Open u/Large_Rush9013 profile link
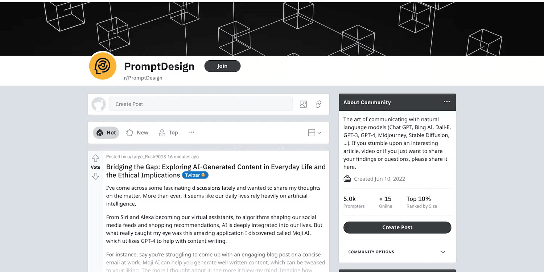 (147, 157)
